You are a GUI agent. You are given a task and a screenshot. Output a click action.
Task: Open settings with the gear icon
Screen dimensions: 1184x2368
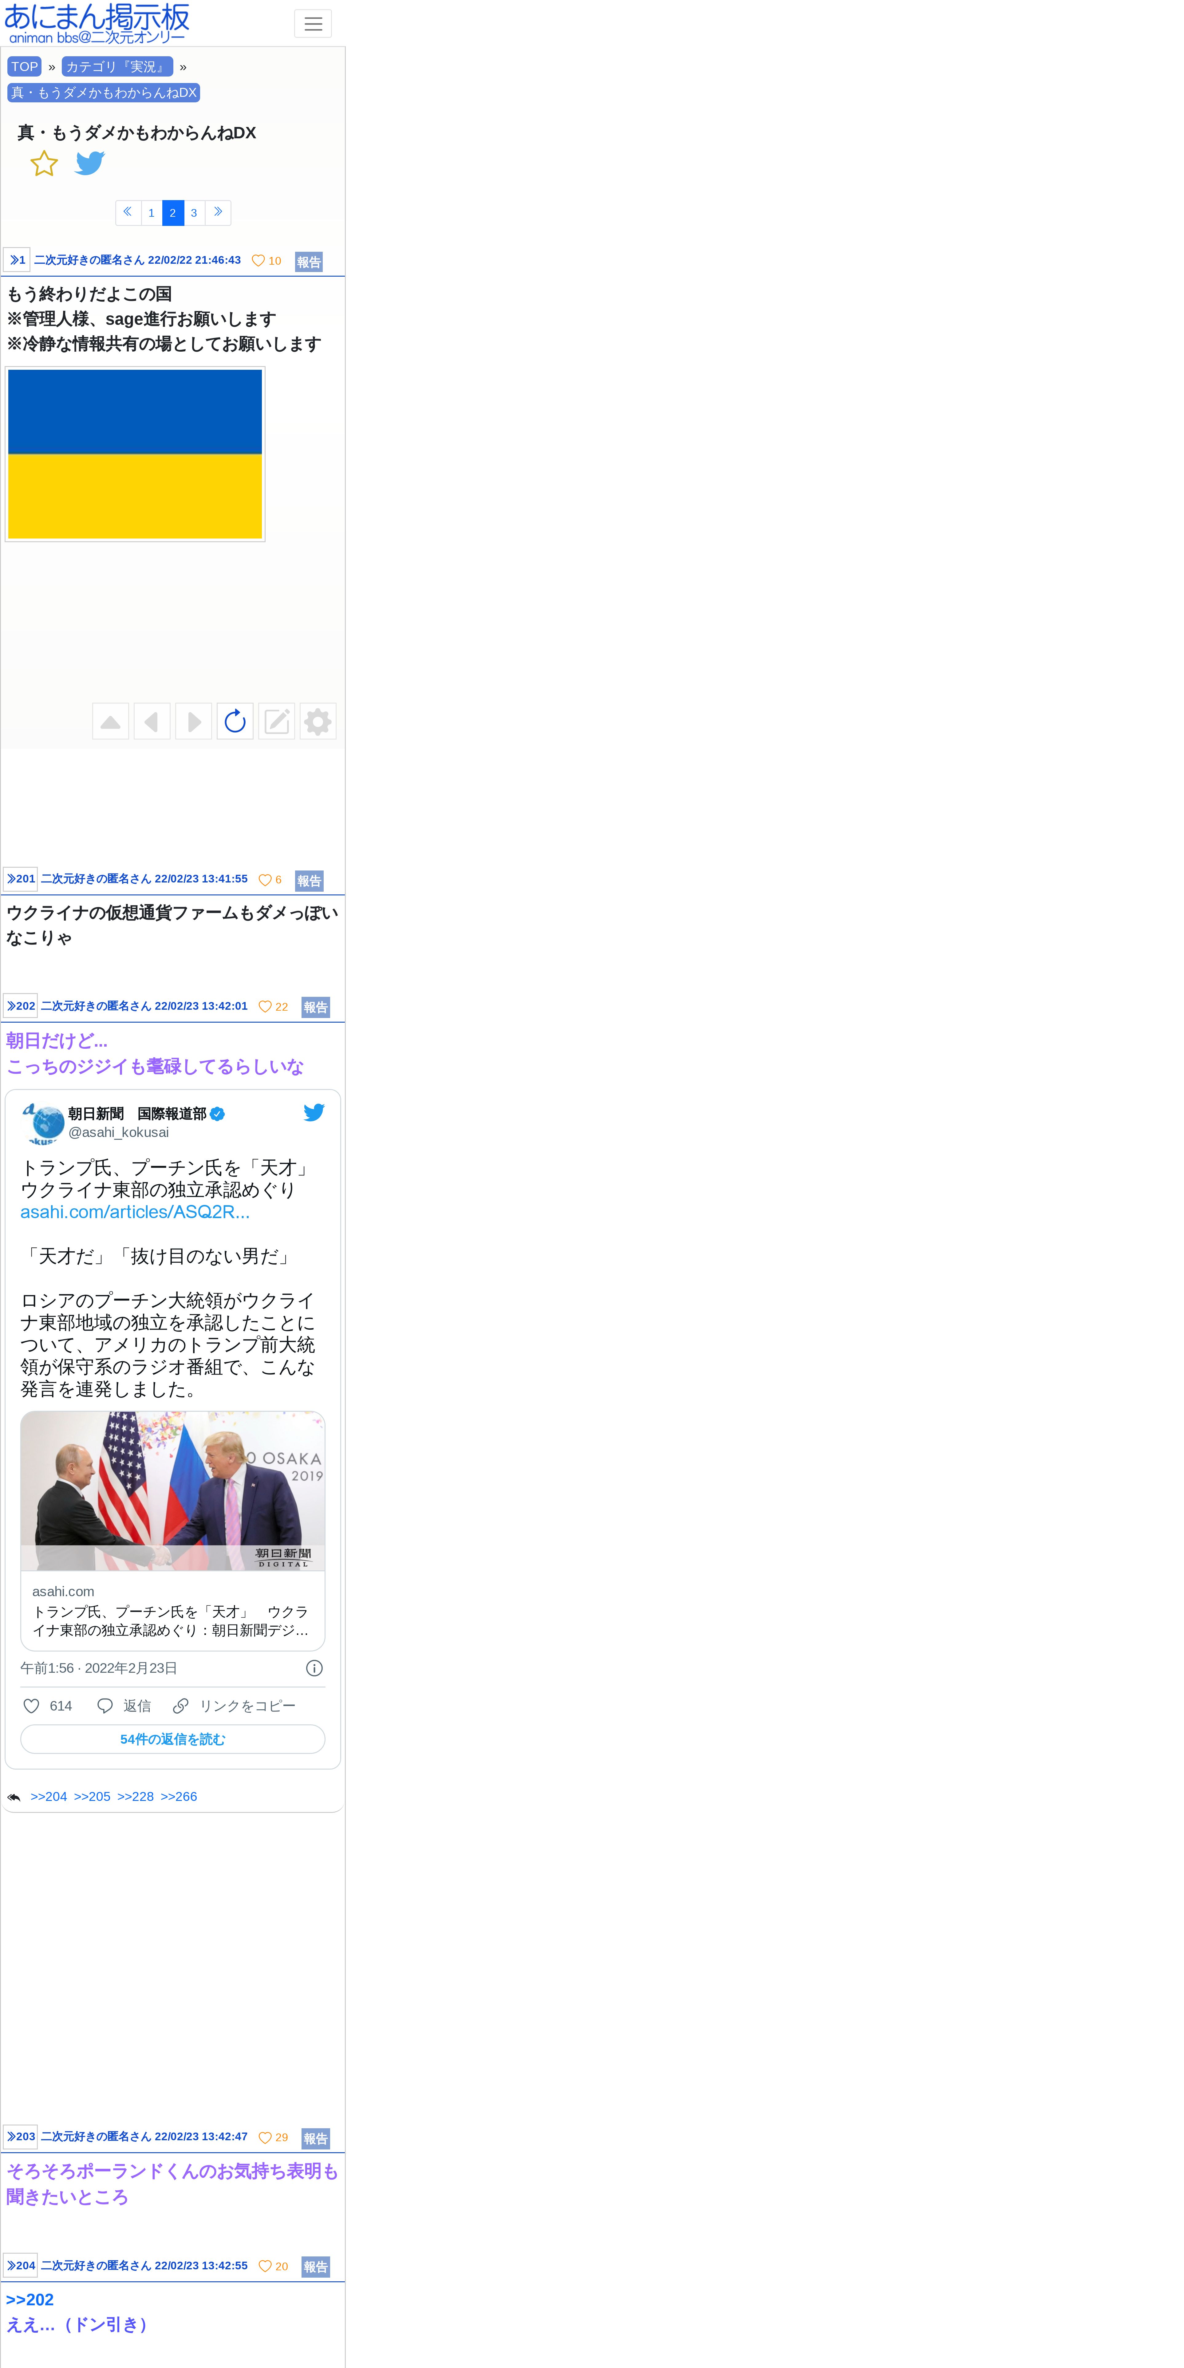click(x=318, y=722)
